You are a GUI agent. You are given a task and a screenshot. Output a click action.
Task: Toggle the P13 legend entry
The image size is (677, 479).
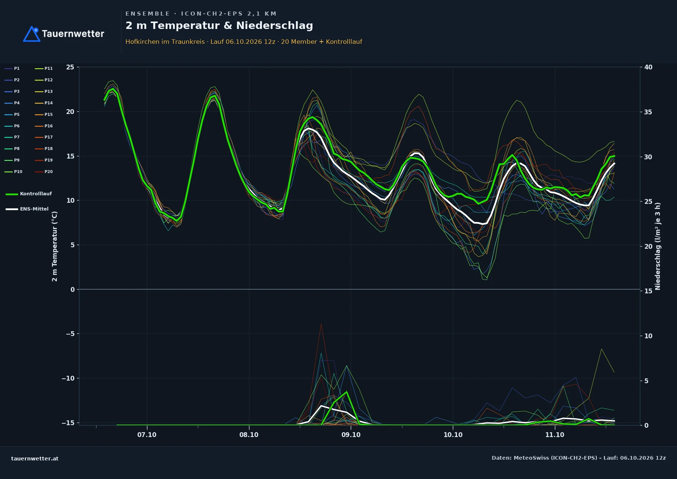pyautogui.click(x=44, y=91)
